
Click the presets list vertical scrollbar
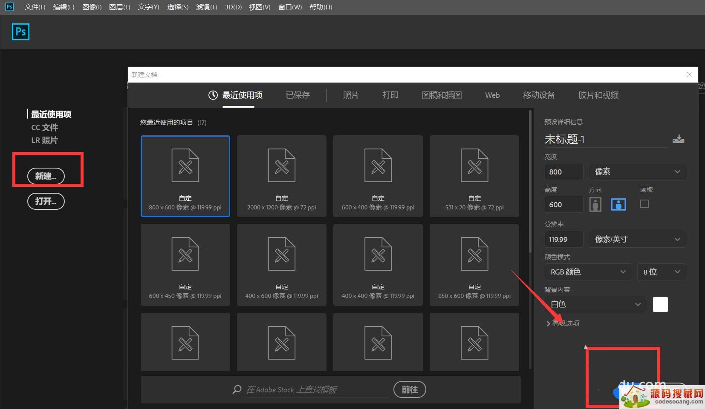[530, 182]
